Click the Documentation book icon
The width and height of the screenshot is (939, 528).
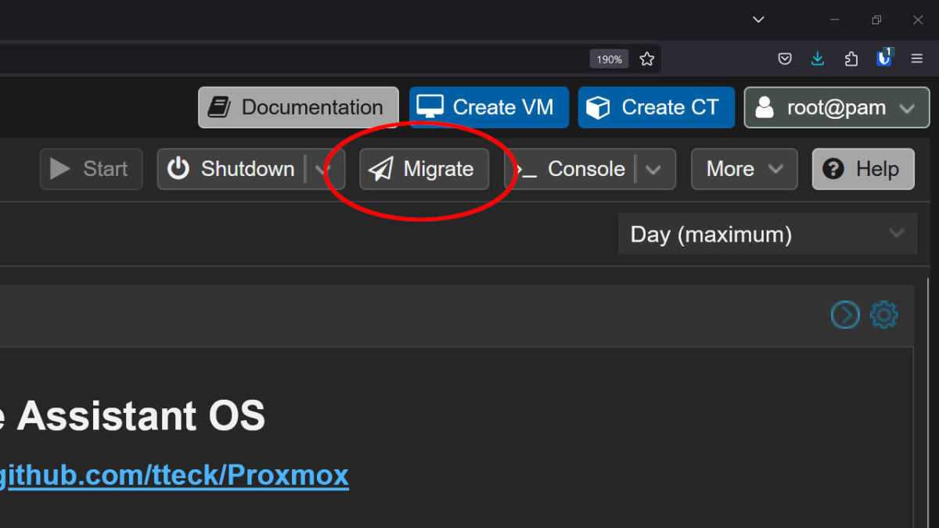click(x=218, y=107)
